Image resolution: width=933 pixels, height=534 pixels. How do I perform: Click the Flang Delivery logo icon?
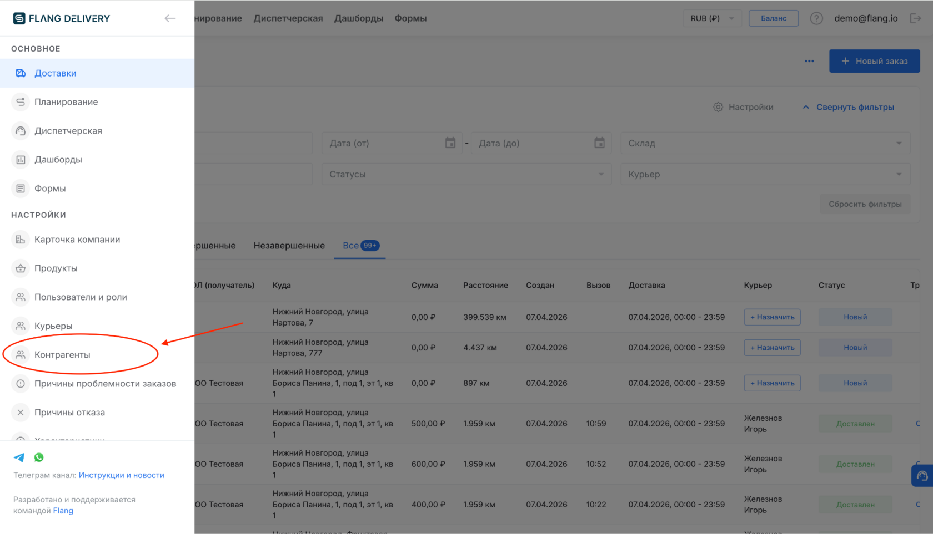click(x=19, y=18)
